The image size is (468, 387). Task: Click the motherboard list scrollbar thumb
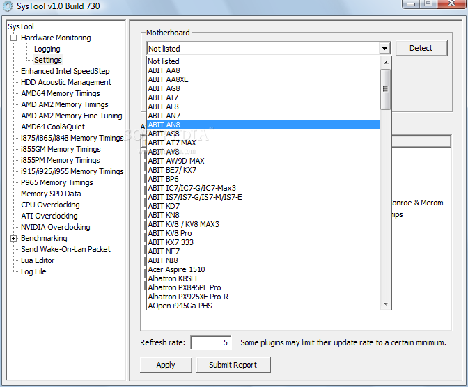[386, 89]
